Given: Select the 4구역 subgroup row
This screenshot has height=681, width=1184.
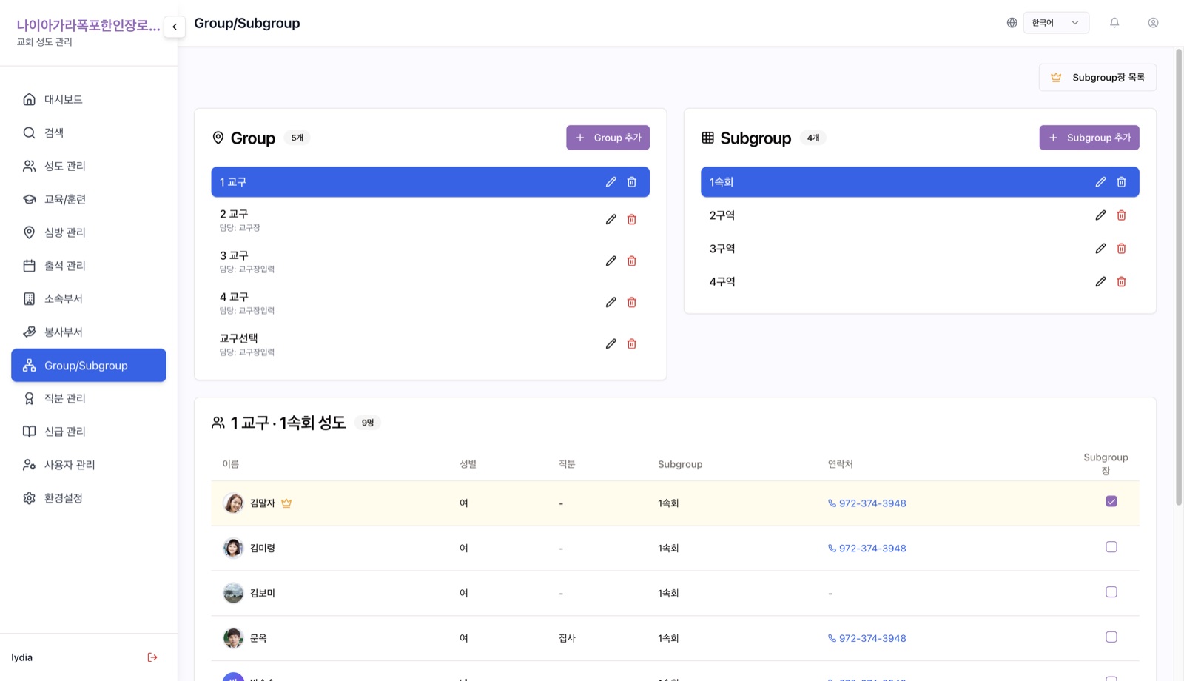Looking at the screenshot, I should click(920, 282).
